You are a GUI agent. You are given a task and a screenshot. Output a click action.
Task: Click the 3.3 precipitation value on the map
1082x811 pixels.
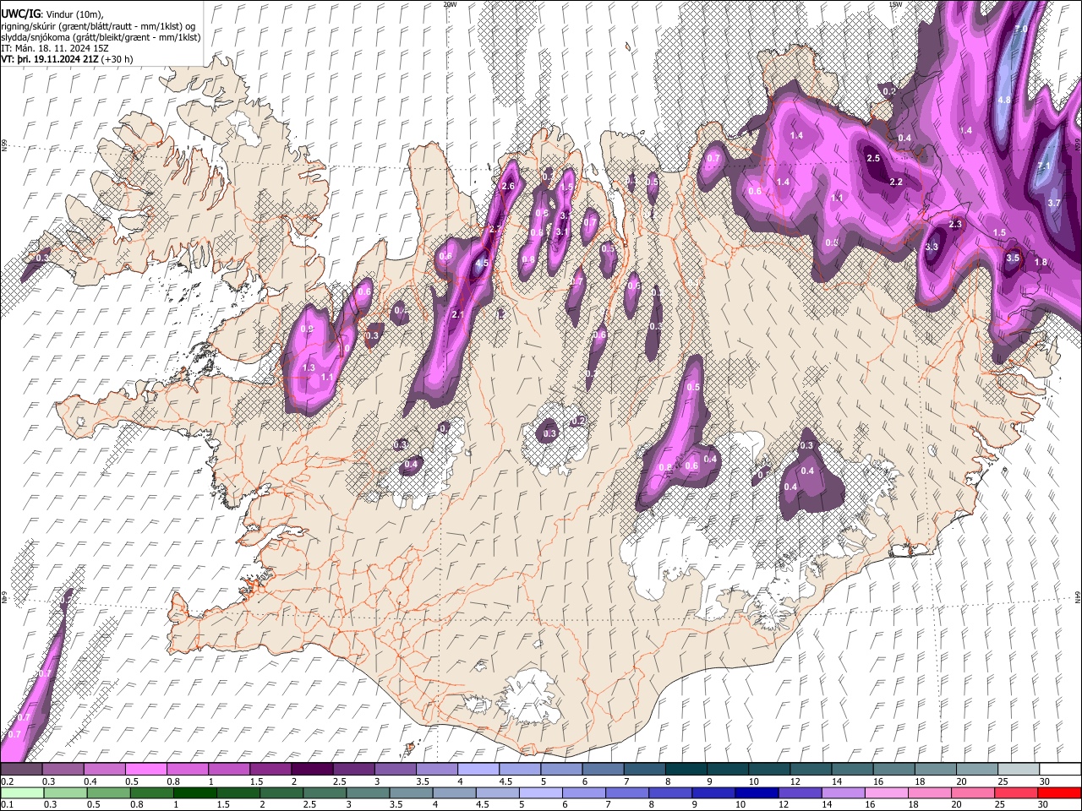932,248
